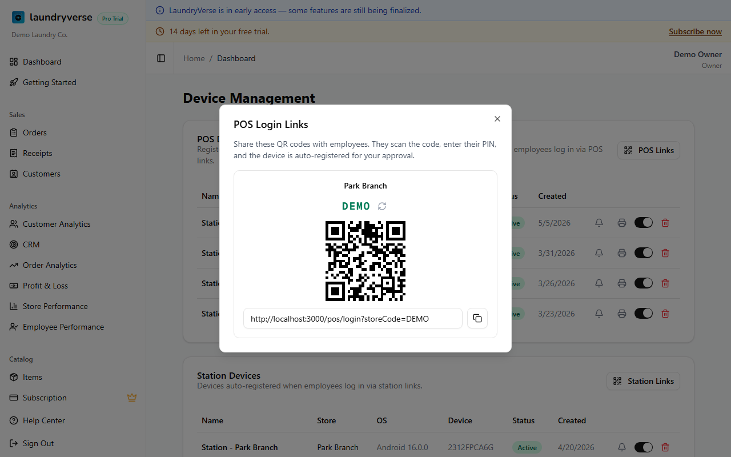Click Demo Owner profile
The height and width of the screenshot is (457, 731).
click(x=698, y=59)
